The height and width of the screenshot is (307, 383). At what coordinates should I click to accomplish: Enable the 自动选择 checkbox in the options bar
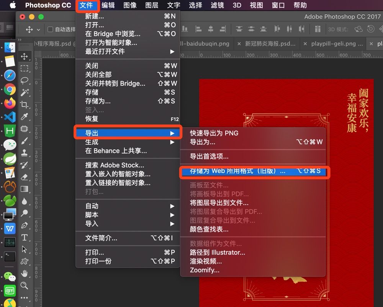click(50, 29)
